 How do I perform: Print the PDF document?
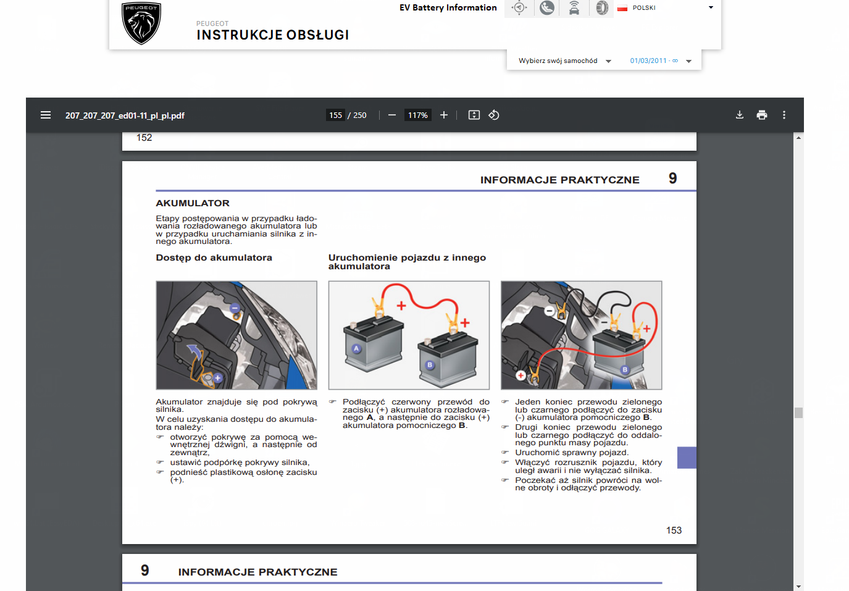click(762, 115)
